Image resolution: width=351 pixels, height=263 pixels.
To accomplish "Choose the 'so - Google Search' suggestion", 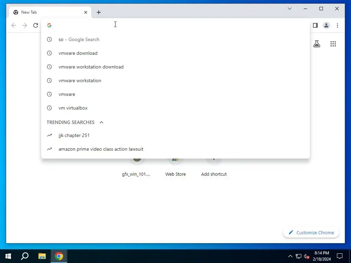I will tap(175, 39).
